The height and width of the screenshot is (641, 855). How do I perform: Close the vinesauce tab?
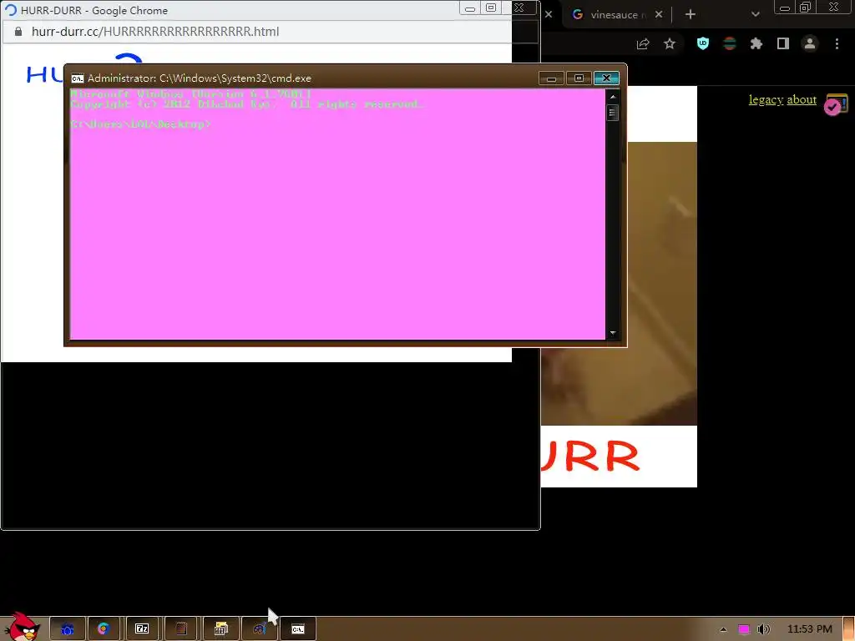point(659,15)
